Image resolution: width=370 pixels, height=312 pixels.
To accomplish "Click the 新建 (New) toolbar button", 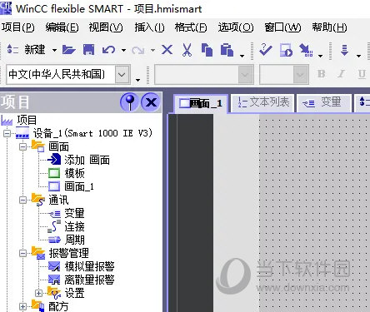I will click(26, 50).
